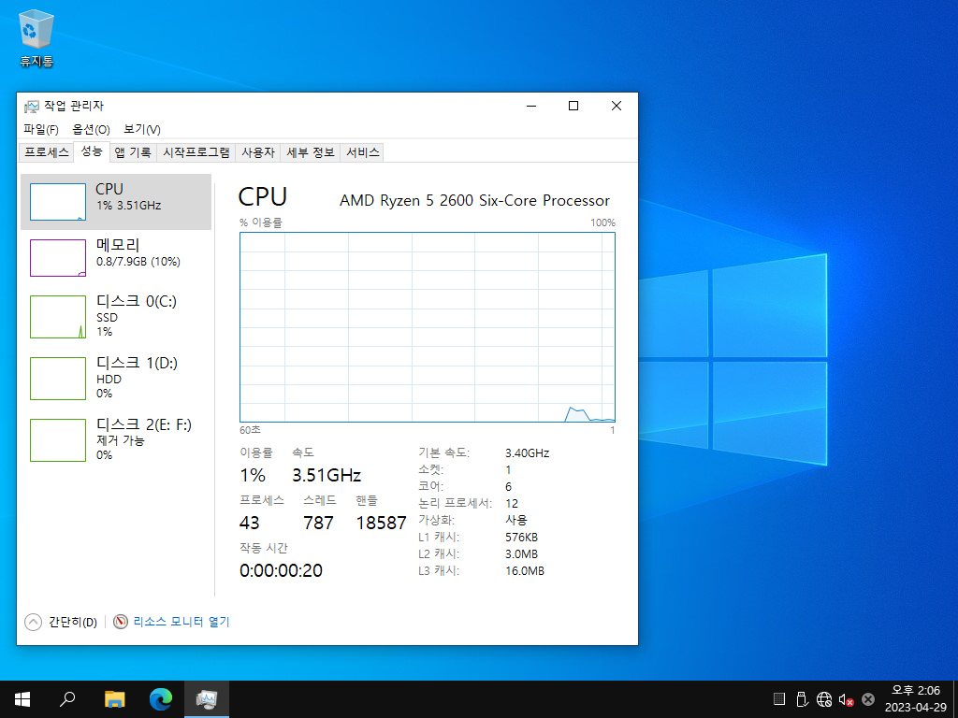Click the notification tray square icon
Viewport: 958px width, 718px height.
click(x=779, y=699)
